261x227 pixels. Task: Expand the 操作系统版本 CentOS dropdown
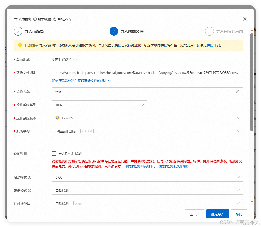[x=147, y=118]
